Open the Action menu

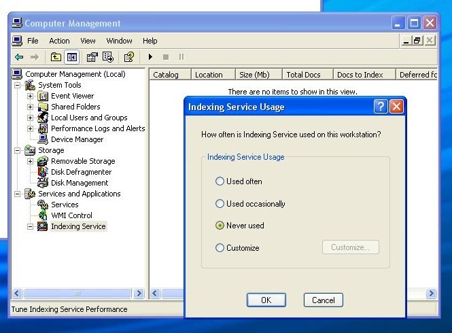pyautogui.click(x=59, y=41)
